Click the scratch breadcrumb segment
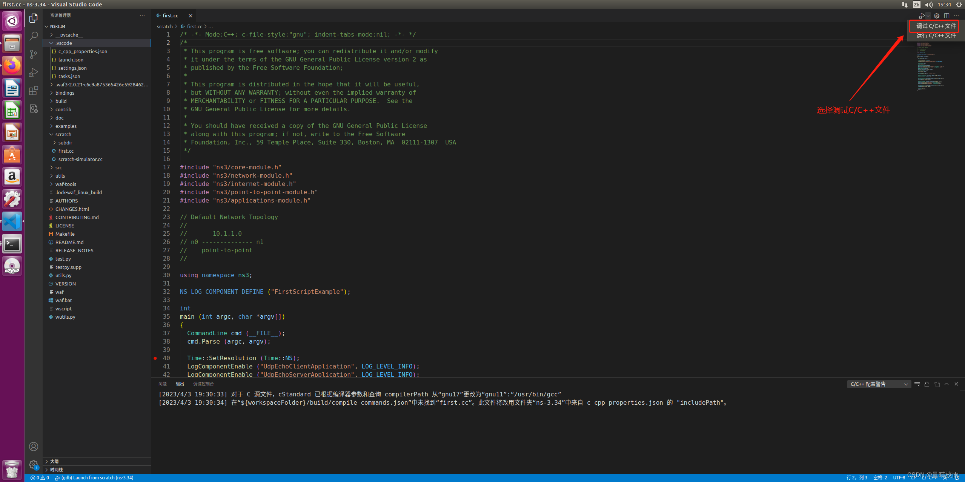Viewport: 965px width, 482px height. click(165, 27)
